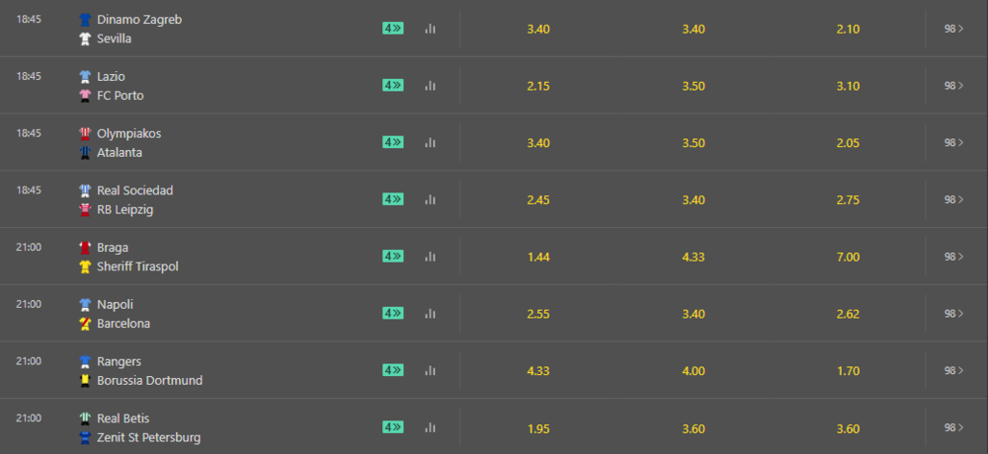Click the green 4» badge for Real Sociedad match
The height and width of the screenshot is (454, 988).
point(393,199)
